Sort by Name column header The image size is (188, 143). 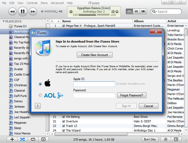tap(97, 21)
